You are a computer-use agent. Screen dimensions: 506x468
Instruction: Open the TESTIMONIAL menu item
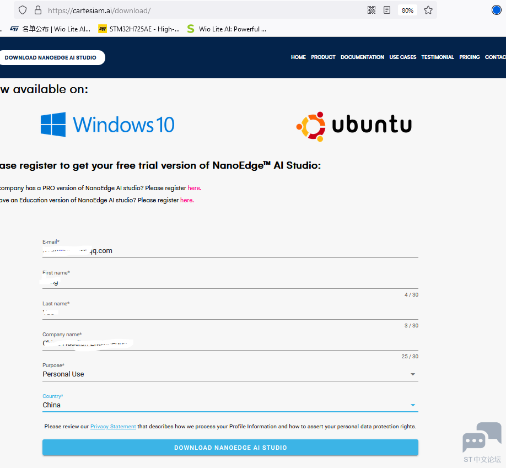click(438, 57)
